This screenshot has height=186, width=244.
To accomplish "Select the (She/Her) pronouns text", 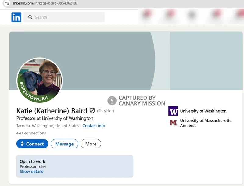I will 106,111.
